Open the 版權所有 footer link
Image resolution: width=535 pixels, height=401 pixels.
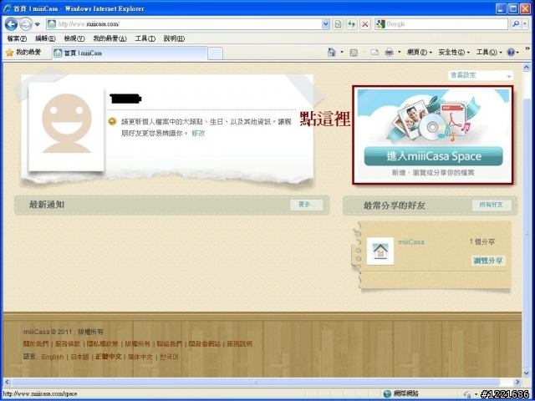137,343
